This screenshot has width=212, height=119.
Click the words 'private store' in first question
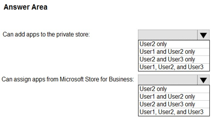tap(73, 34)
